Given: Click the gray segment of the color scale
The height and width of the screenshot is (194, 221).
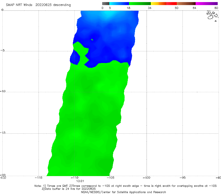Looking at the screenshot, I should click(x=106, y=4).
